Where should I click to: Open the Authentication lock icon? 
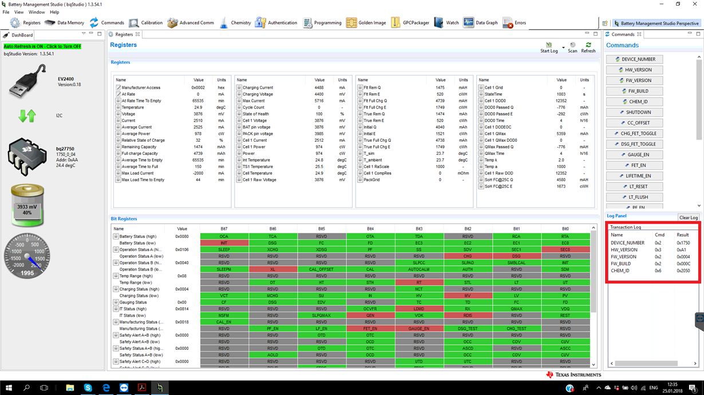[260, 23]
